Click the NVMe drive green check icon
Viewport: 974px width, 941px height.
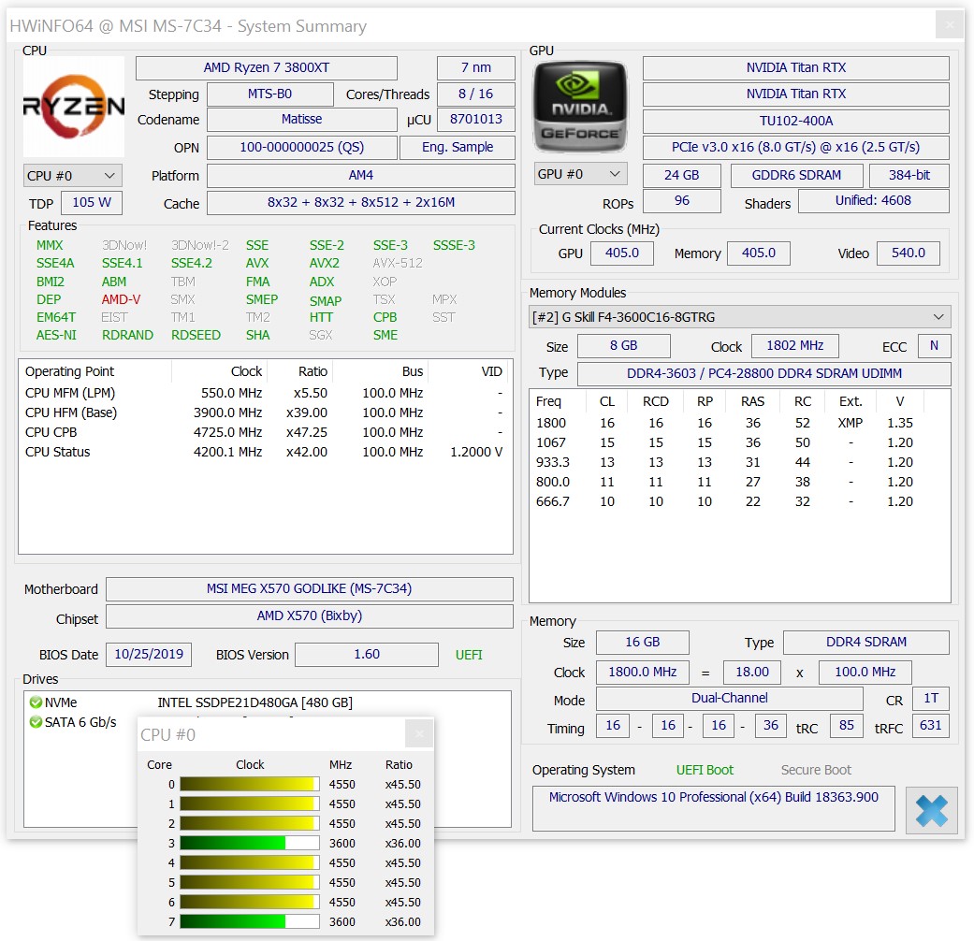pyautogui.click(x=36, y=702)
